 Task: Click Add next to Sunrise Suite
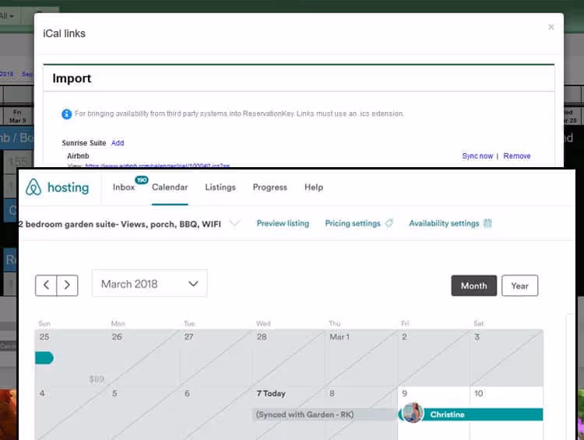118,143
